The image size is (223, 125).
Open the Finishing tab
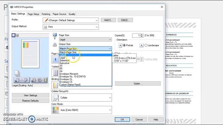[46, 14]
